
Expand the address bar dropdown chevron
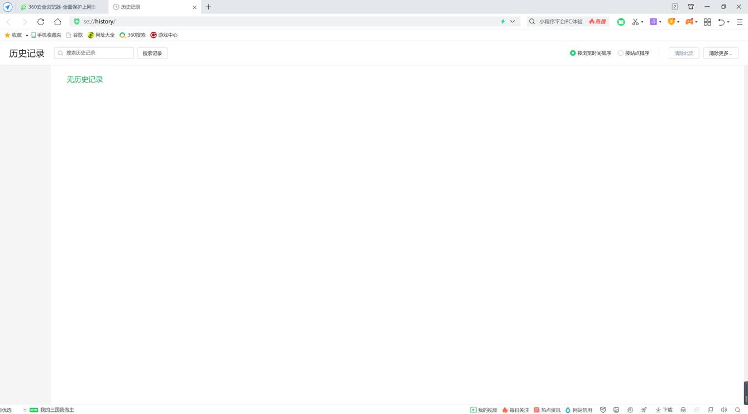pyautogui.click(x=512, y=22)
